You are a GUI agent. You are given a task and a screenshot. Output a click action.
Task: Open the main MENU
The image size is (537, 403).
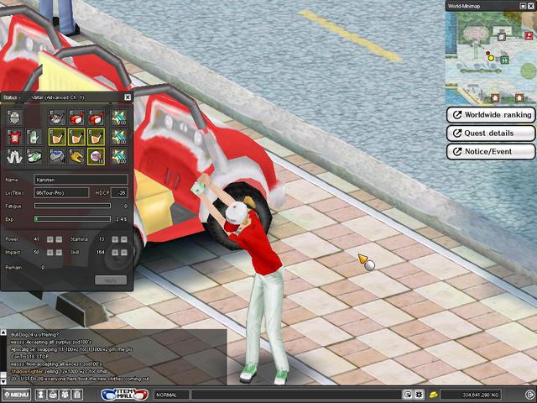point(16,394)
